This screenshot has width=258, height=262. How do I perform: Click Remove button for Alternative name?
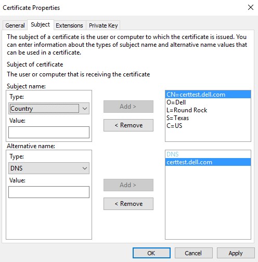pos(128,204)
